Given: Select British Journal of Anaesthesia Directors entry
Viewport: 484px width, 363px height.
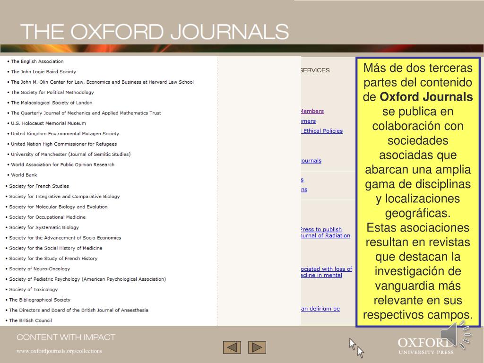Looking at the screenshot, I should tap(79, 310).
